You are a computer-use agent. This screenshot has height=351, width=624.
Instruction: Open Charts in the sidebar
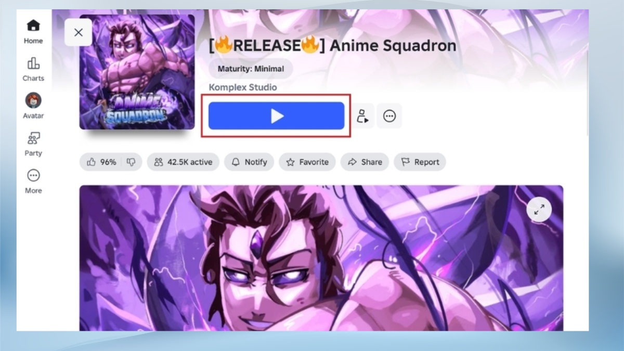point(33,70)
